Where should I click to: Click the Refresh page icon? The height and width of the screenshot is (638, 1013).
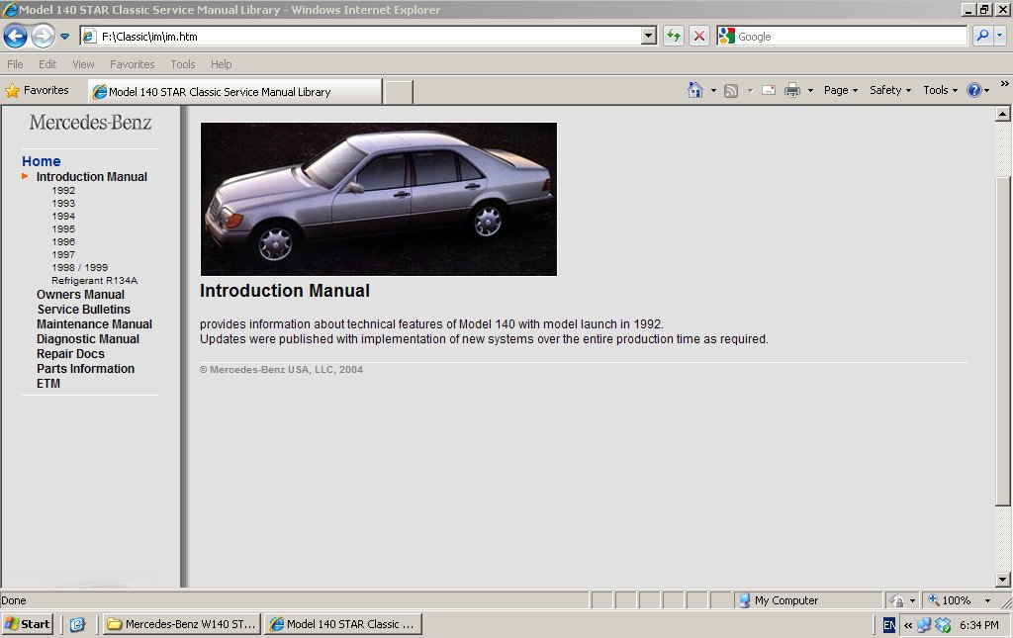[x=674, y=36]
